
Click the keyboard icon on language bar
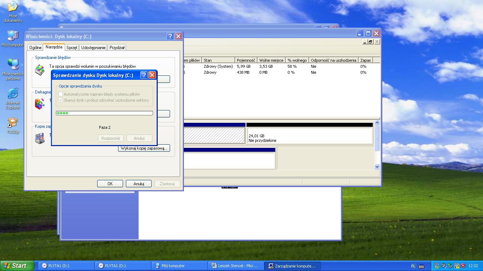coord(421,266)
